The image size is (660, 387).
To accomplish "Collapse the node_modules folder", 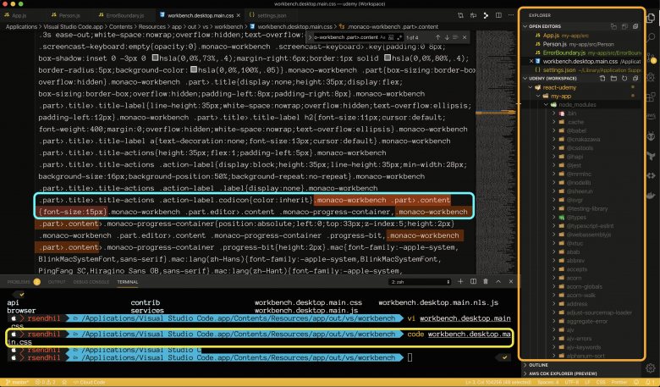I will (546, 104).
